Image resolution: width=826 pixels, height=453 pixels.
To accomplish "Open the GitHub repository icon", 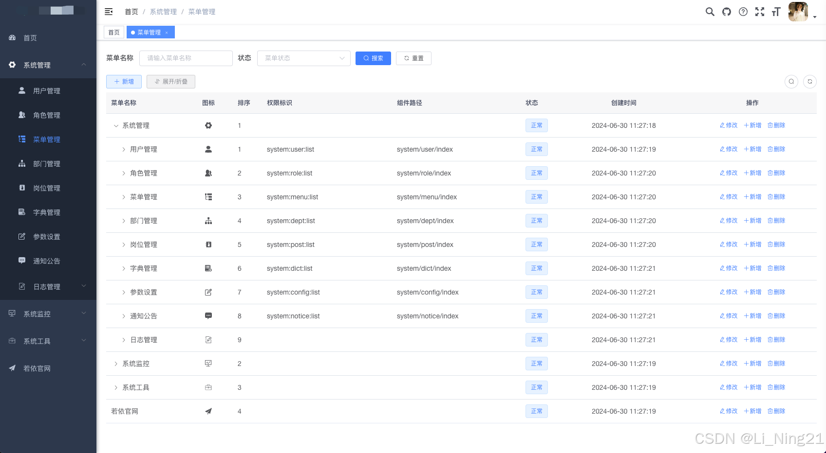I will pyautogui.click(x=726, y=12).
